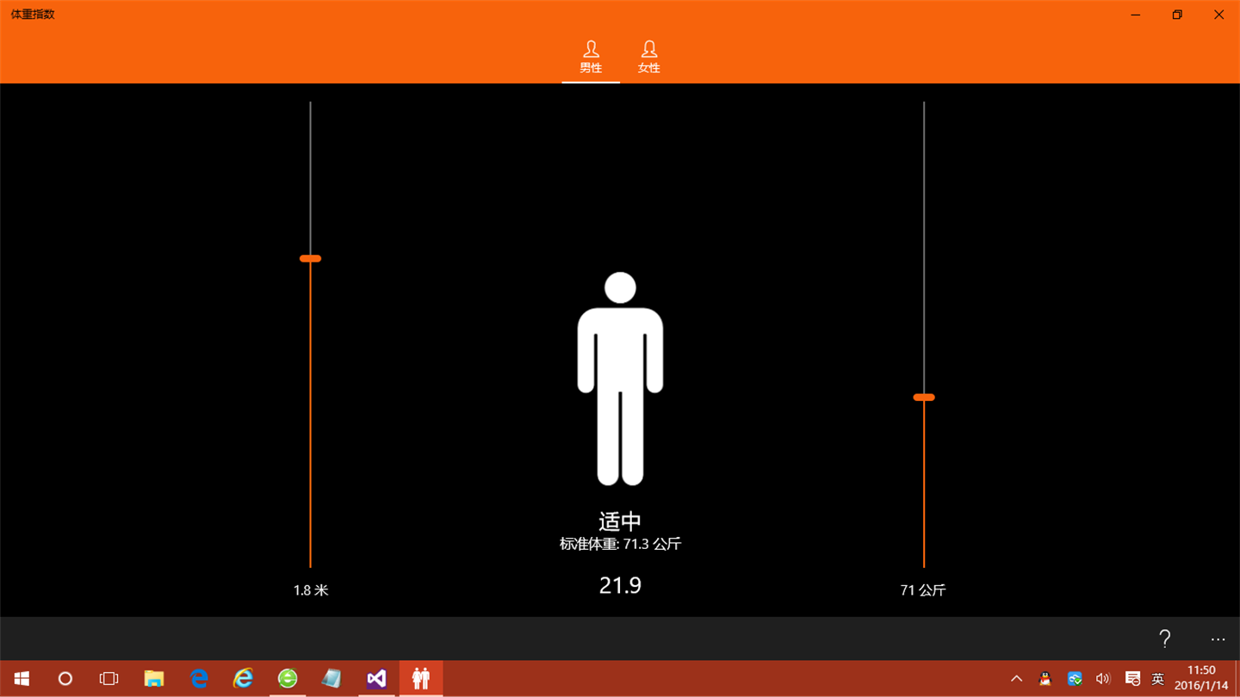
Task: Launch Microsoft Edge from taskbar
Action: point(199,679)
